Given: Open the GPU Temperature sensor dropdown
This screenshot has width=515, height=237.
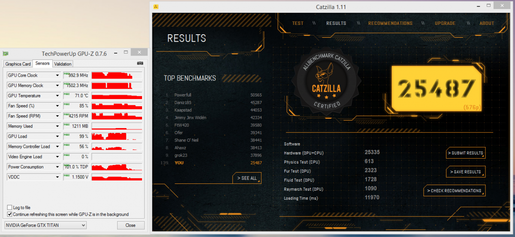Looking at the screenshot, I should pyautogui.click(x=58, y=96).
